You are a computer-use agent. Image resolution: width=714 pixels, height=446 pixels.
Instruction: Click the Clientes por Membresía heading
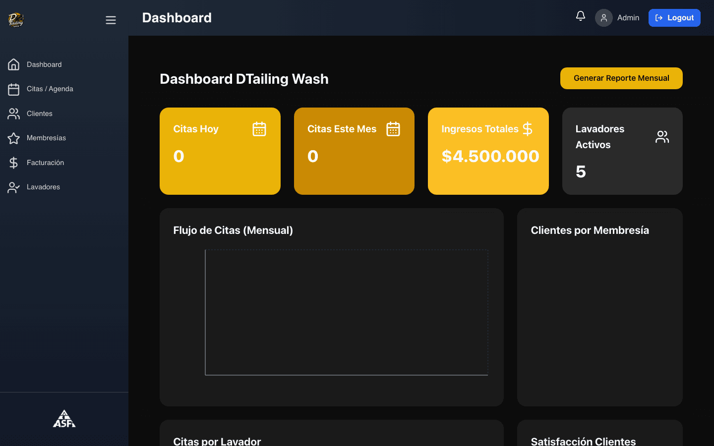point(590,230)
